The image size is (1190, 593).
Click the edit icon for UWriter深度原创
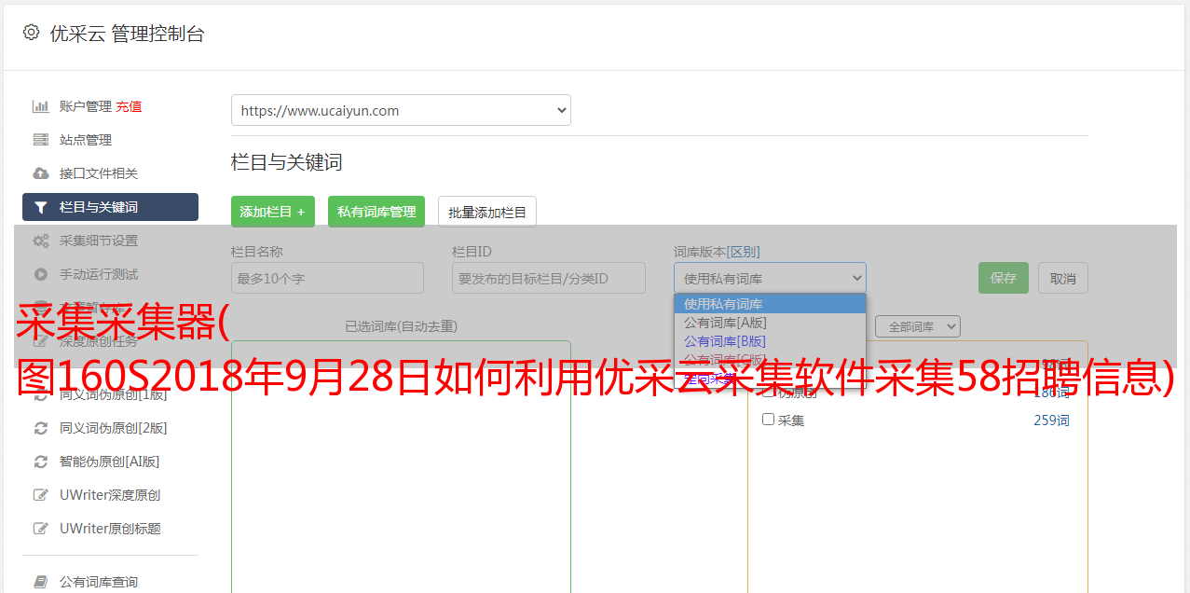(x=41, y=495)
